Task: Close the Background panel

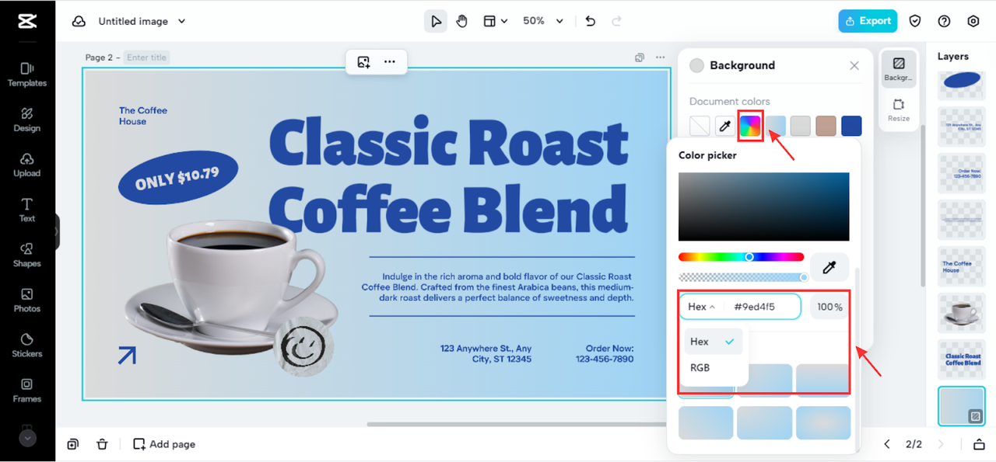Action: [x=854, y=65]
